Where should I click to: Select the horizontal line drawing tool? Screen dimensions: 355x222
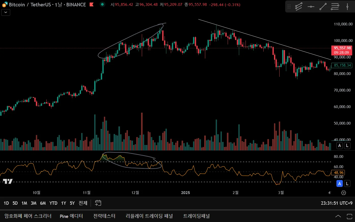[311, 7]
